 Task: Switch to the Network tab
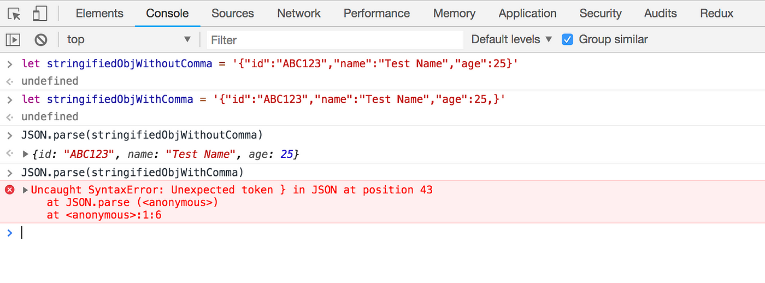(299, 13)
